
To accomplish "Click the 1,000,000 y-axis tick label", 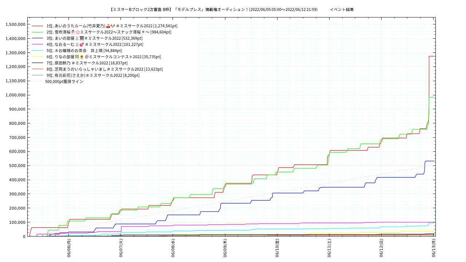I will [x=15, y=95].
